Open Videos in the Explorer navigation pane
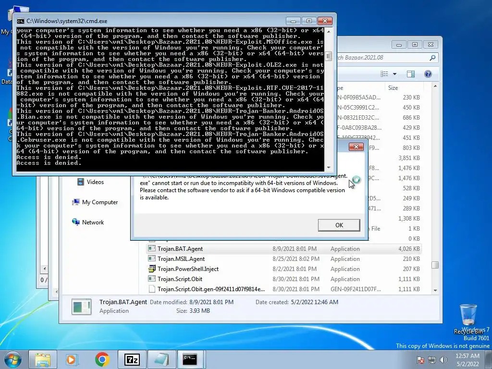Screen dimensions: 492x369 tap(95, 182)
